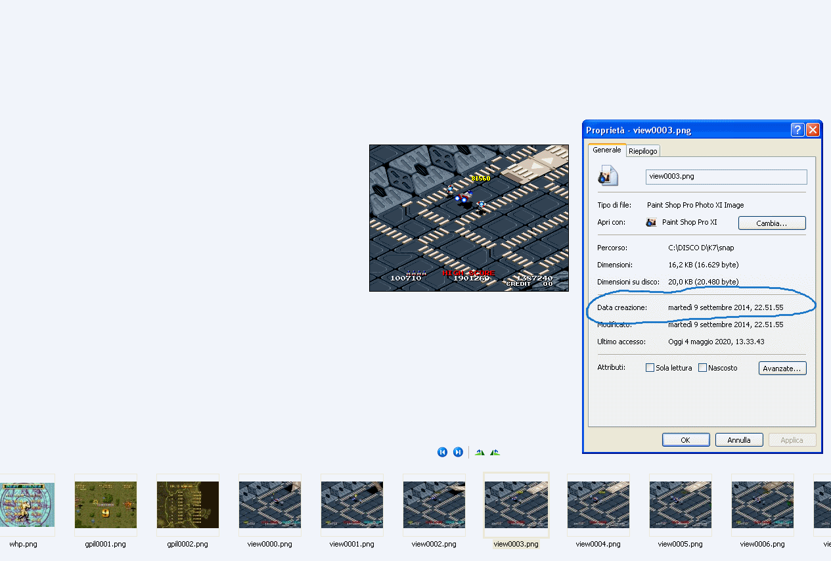This screenshot has width=831, height=561.
Task: Switch to the Riepilogo tab
Action: pyautogui.click(x=642, y=151)
